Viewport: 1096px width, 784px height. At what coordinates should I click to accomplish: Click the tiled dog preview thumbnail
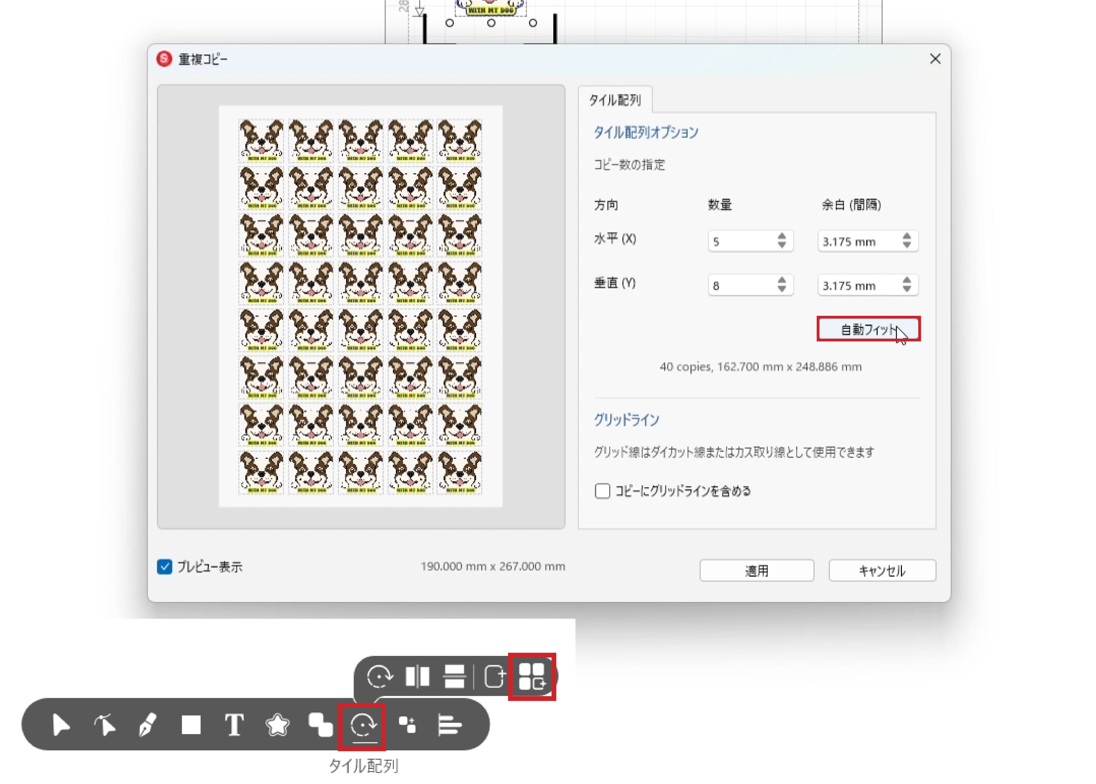click(360, 306)
